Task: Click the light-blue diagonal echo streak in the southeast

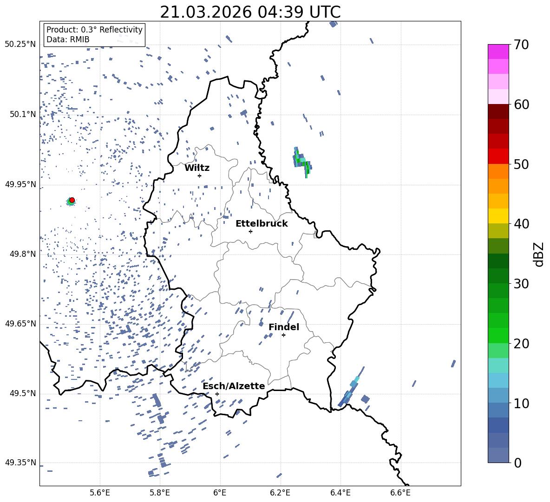Action: pyautogui.click(x=351, y=387)
